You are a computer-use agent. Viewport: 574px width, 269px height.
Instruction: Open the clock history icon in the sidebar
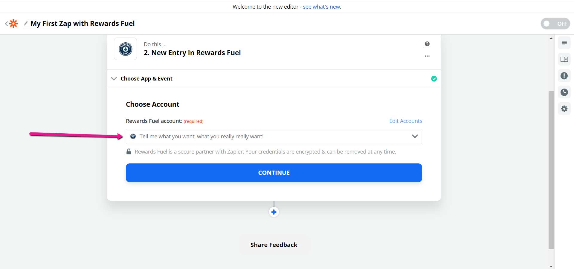pos(564,92)
